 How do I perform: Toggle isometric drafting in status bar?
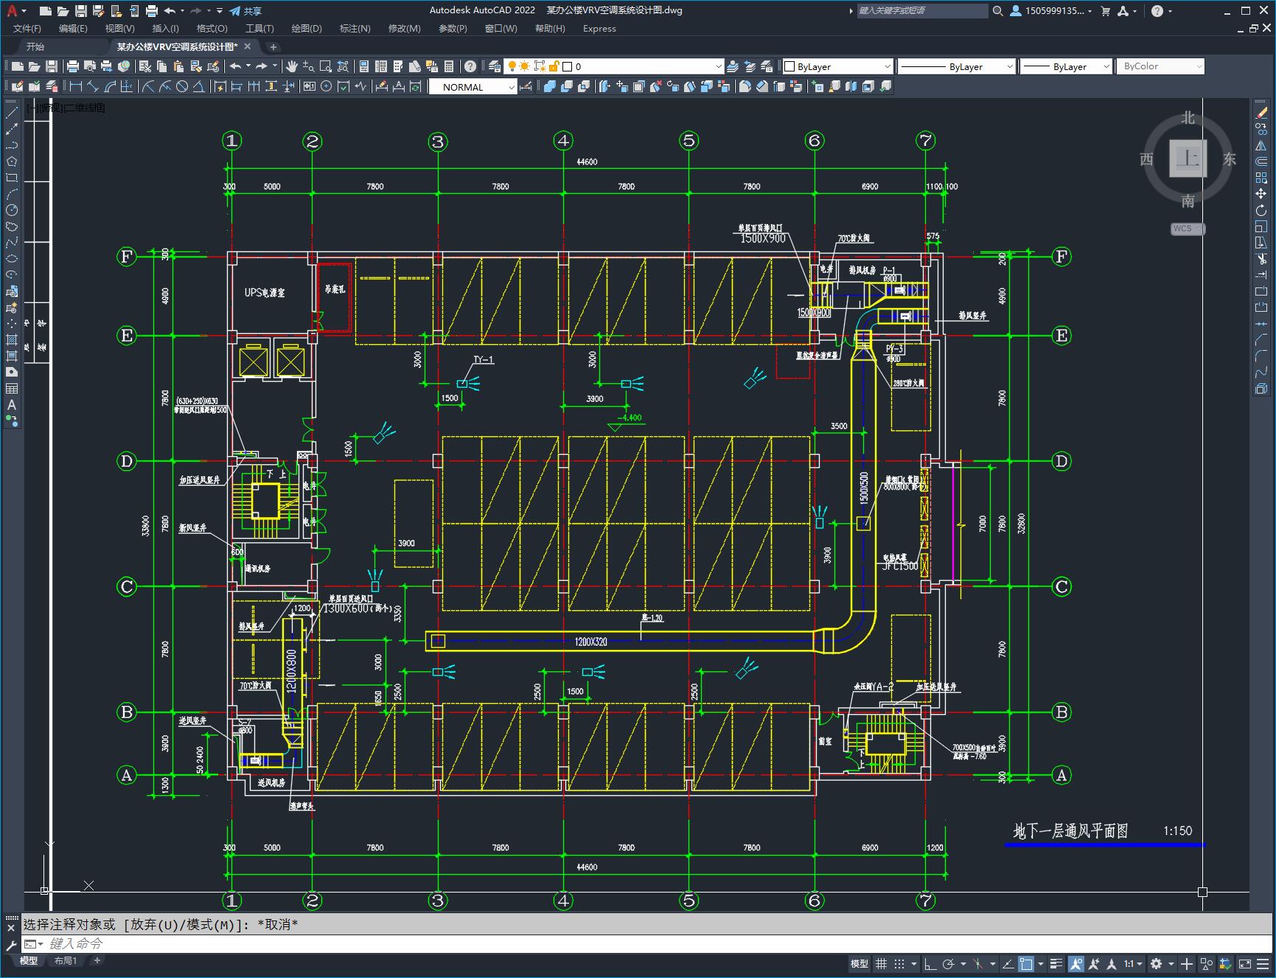click(978, 963)
